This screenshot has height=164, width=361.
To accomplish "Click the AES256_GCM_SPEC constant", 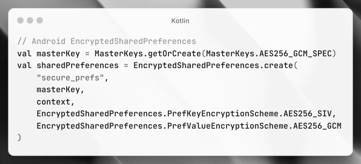I will [x=300, y=54].
